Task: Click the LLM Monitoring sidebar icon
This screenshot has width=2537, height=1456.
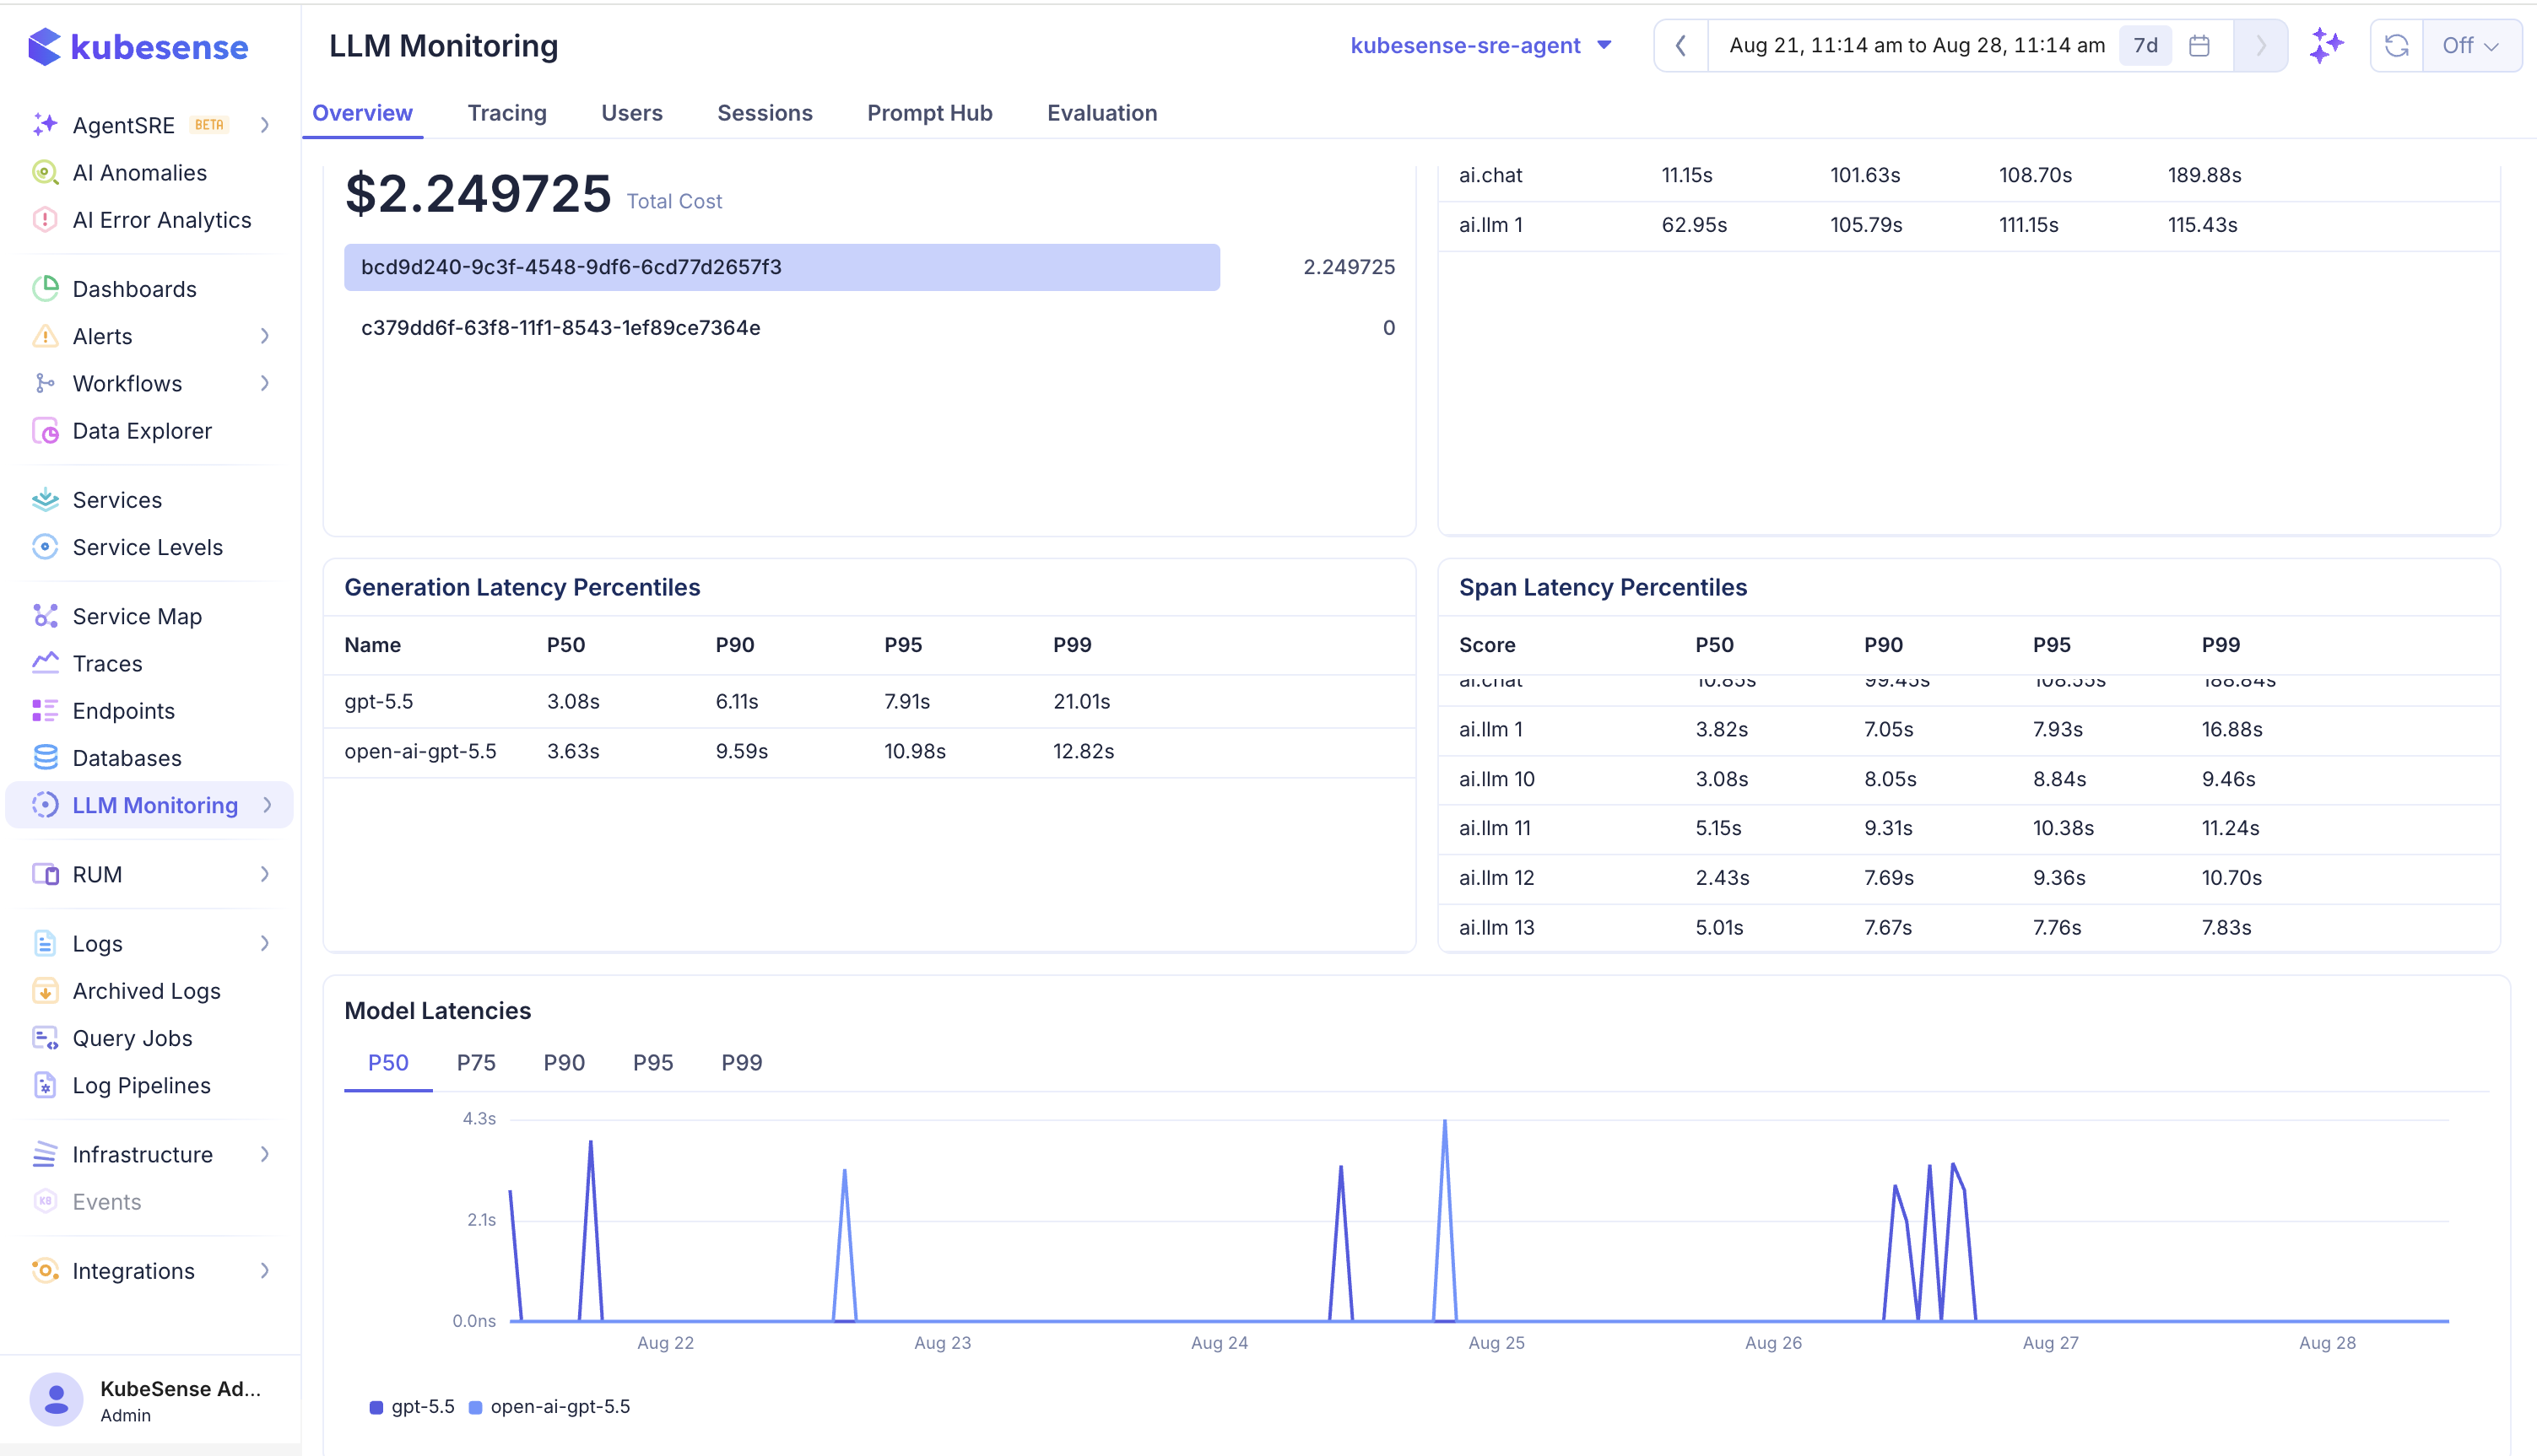Action: click(x=45, y=805)
